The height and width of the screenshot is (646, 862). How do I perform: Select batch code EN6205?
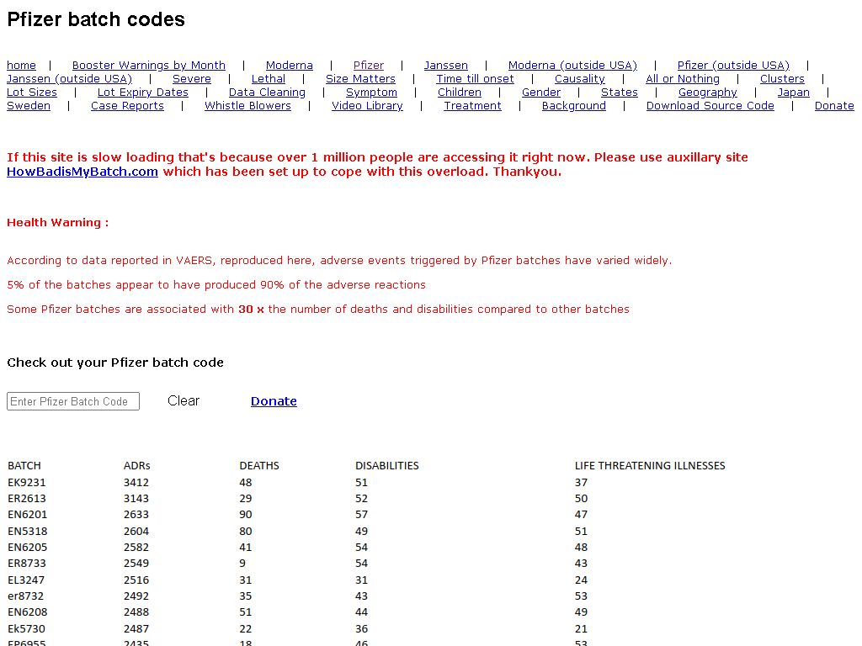pos(28,547)
